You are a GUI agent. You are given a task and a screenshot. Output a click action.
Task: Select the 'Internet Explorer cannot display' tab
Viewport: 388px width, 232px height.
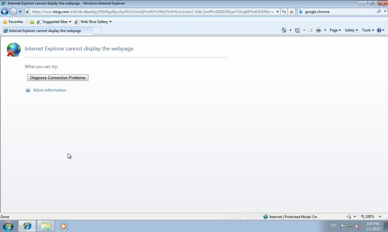pos(46,31)
